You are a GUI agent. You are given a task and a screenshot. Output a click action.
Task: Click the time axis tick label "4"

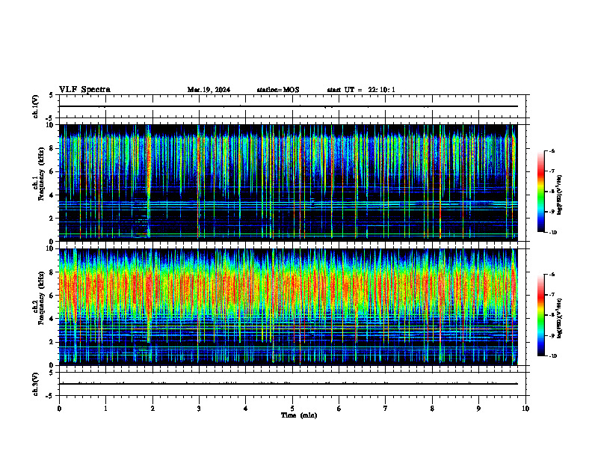pos(246,409)
